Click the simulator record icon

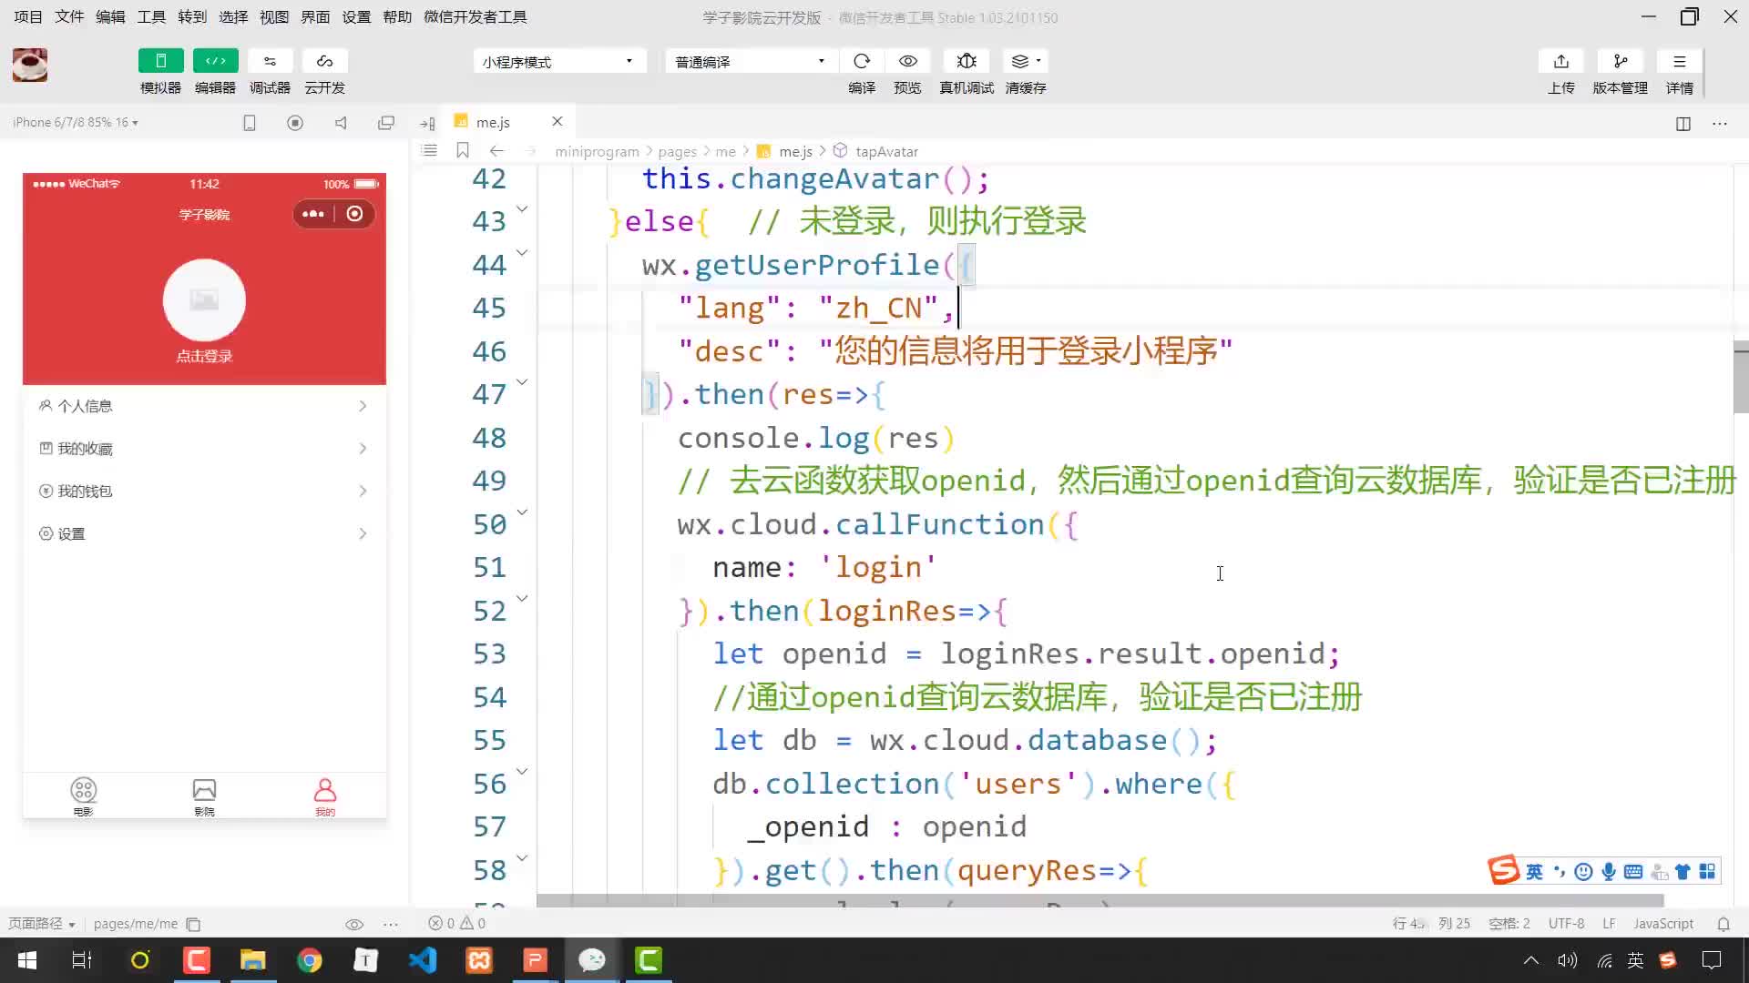point(294,123)
